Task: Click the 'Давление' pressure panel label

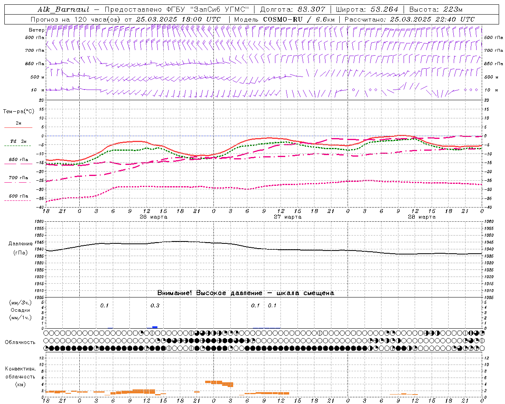Action: [21, 244]
